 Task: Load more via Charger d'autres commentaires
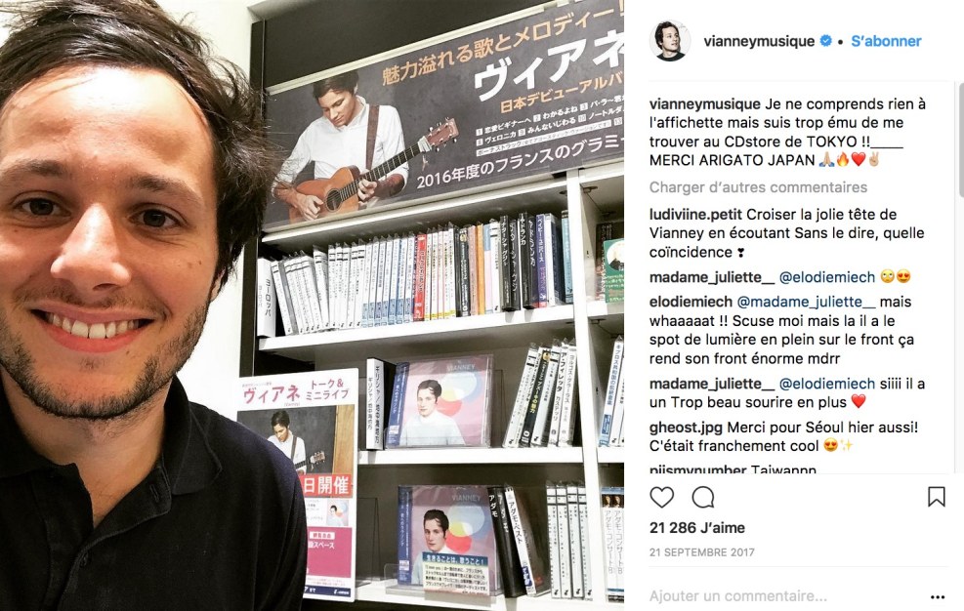pyautogui.click(x=758, y=186)
